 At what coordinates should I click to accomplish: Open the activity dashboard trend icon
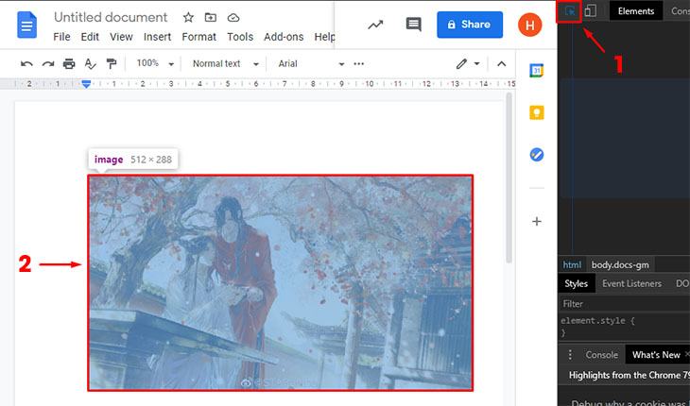[375, 25]
